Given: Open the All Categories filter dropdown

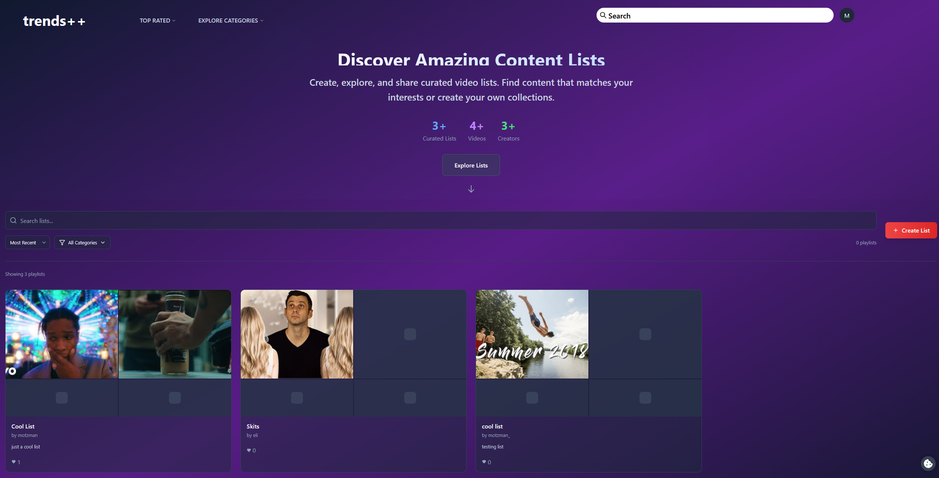Looking at the screenshot, I should [x=82, y=242].
